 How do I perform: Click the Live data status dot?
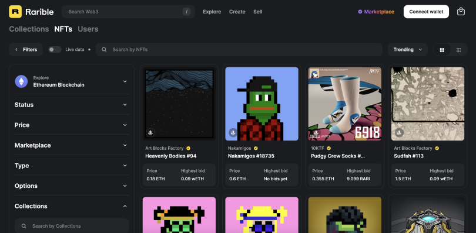coord(89,50)
